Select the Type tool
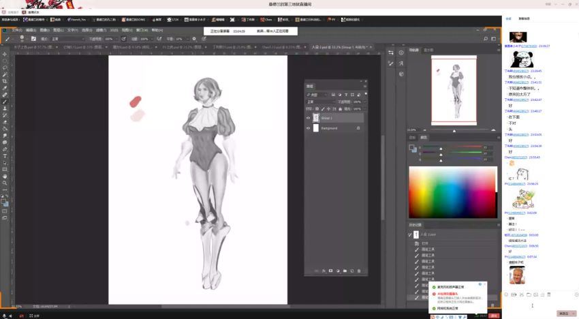This screenshot has height=319, width=579. (5, 156)
